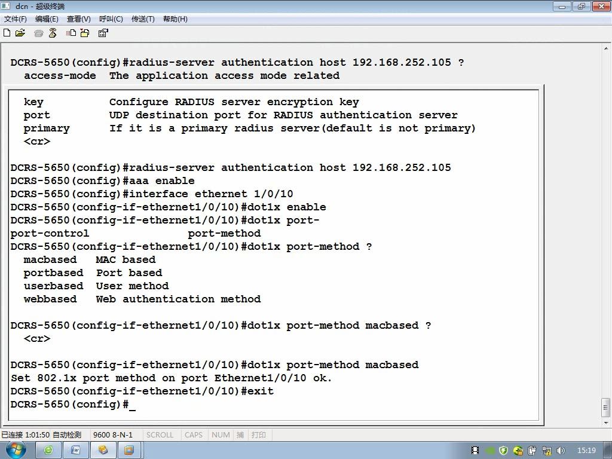This screenshot has height=459, width=612.
Task: Click the network warning tray icon
Action: point(546,451)
